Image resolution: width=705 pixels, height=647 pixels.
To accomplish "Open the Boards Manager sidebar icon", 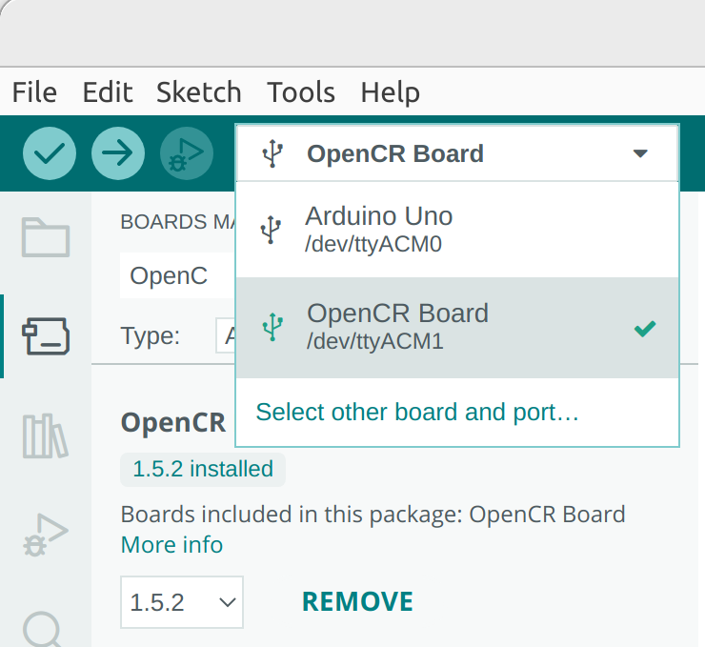I will pos(46,336).
